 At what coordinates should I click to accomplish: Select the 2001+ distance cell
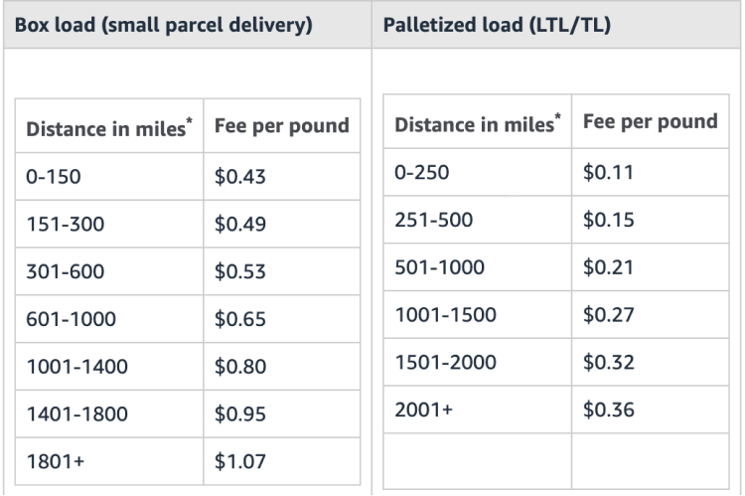coord(423,410)
